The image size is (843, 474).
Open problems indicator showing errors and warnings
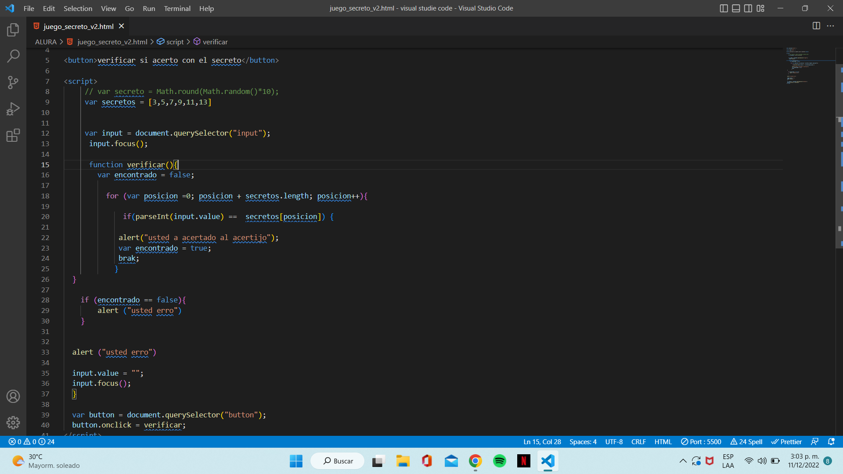(32, 442)
